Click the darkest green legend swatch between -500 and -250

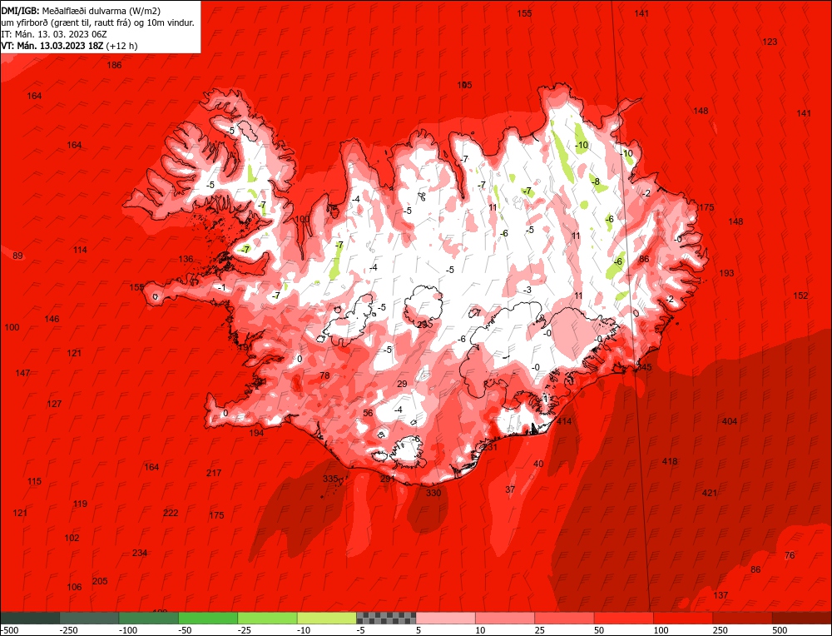point(30,618)
